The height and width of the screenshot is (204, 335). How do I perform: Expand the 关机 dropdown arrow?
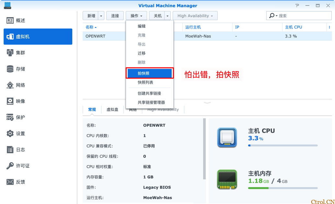tap(167, 16)
